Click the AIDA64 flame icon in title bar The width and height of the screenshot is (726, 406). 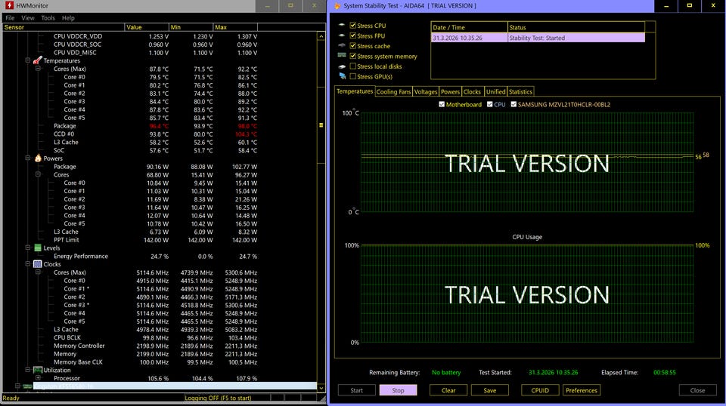tap(337, 6)
